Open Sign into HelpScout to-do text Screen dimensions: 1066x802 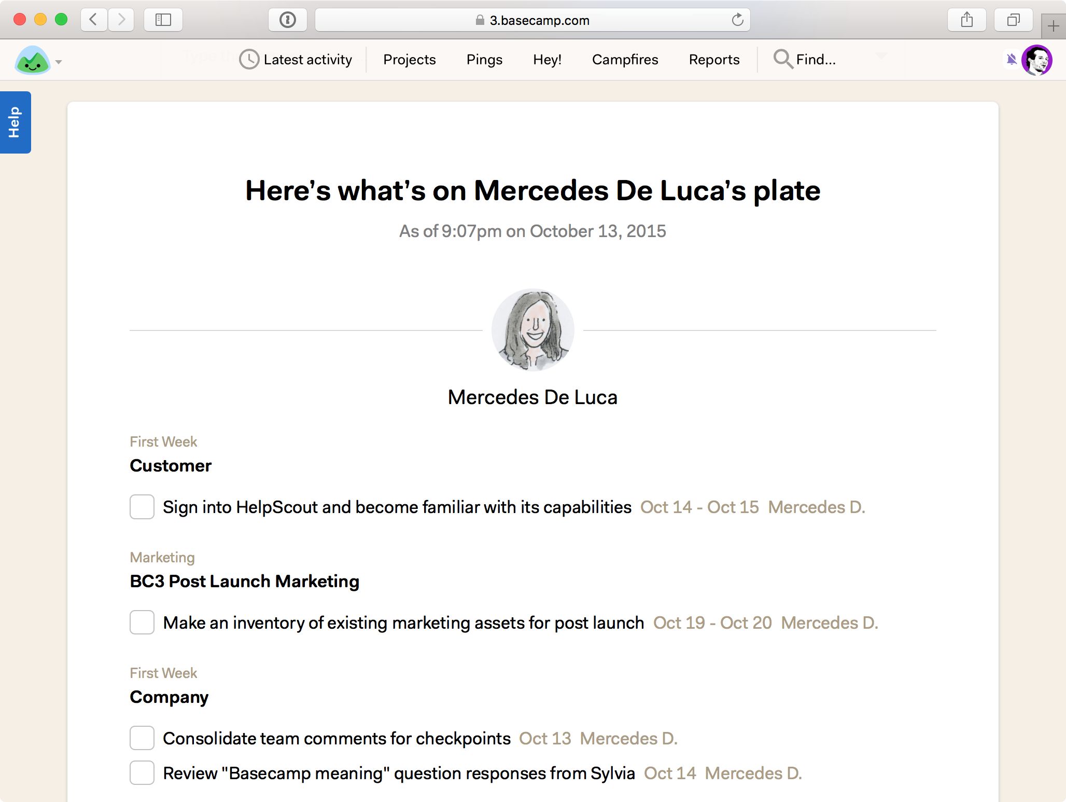(x=397, y=507)
